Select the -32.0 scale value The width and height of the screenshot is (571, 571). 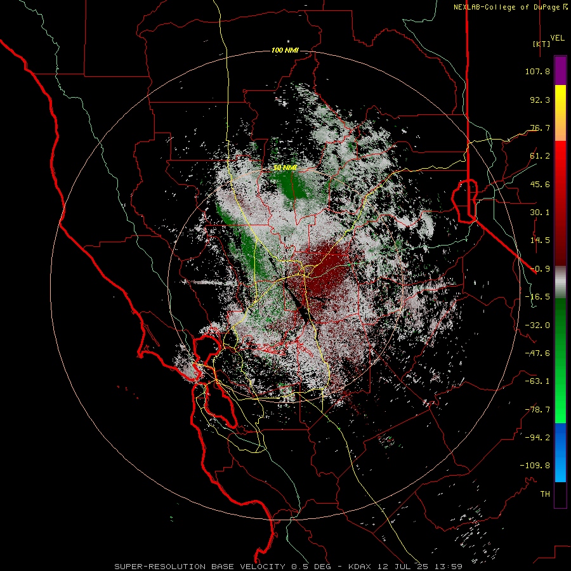point(537,325)
